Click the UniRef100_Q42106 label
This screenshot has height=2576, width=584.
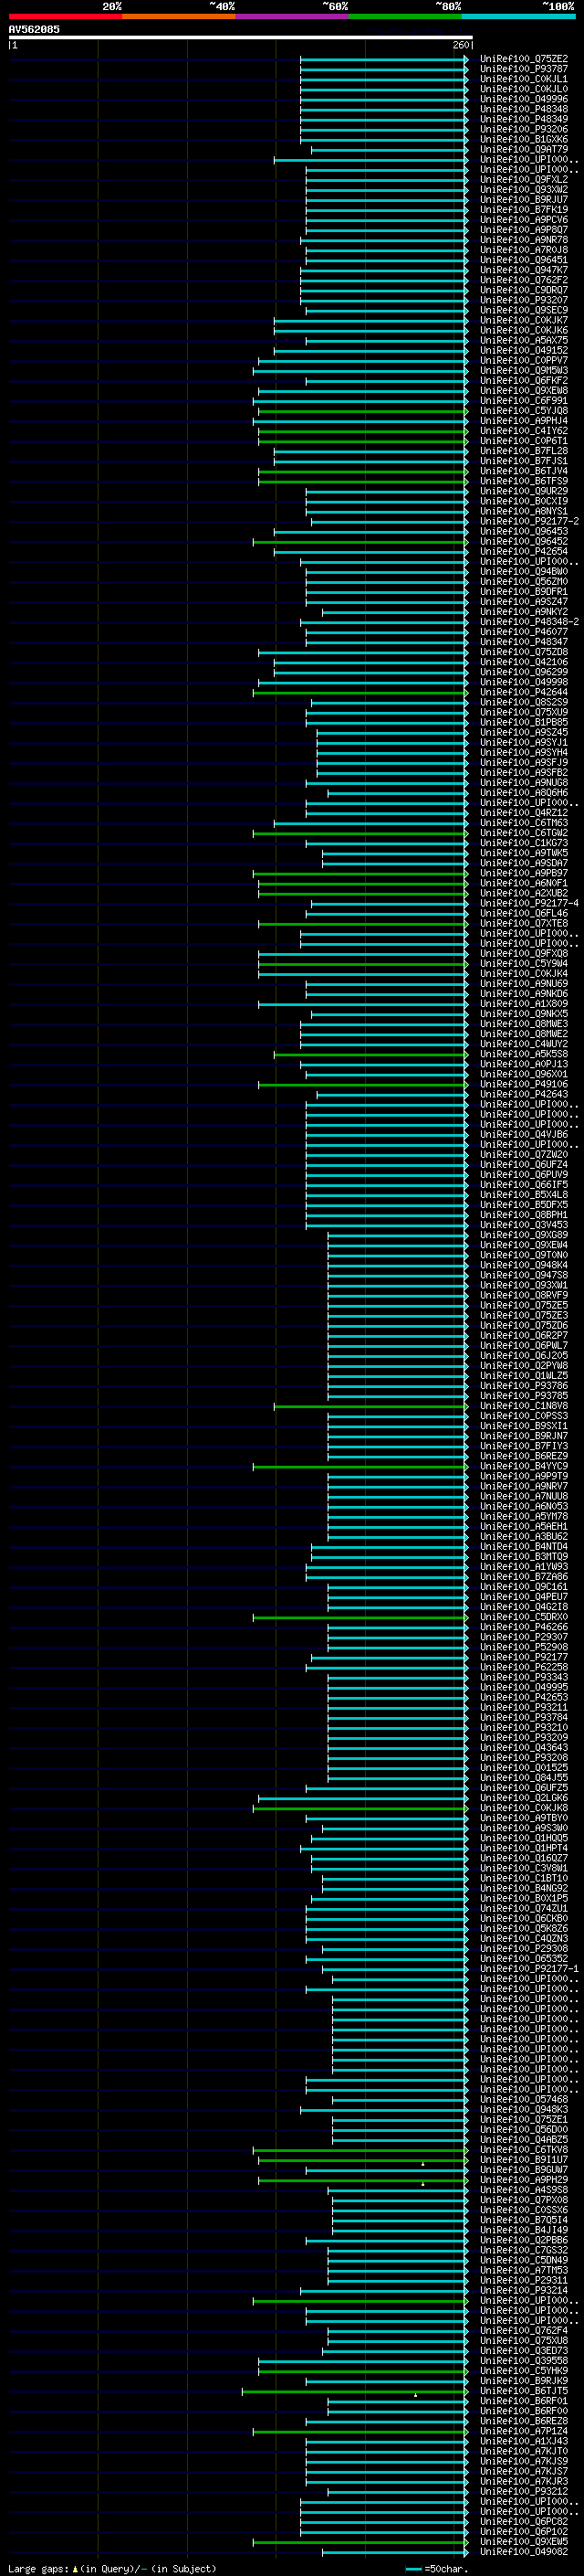[524, 662]
